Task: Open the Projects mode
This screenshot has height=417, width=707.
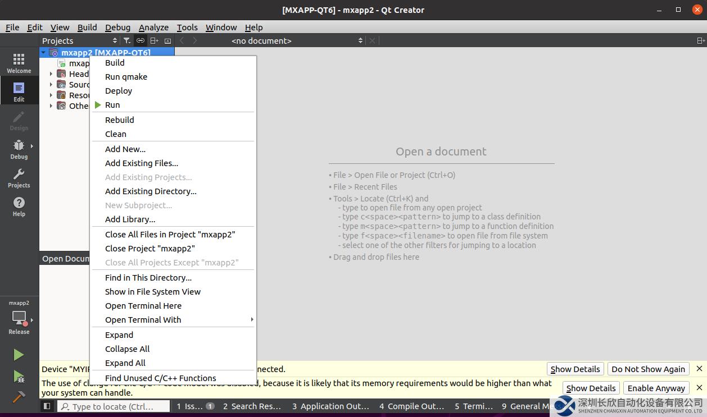Action: coord(19,177)
